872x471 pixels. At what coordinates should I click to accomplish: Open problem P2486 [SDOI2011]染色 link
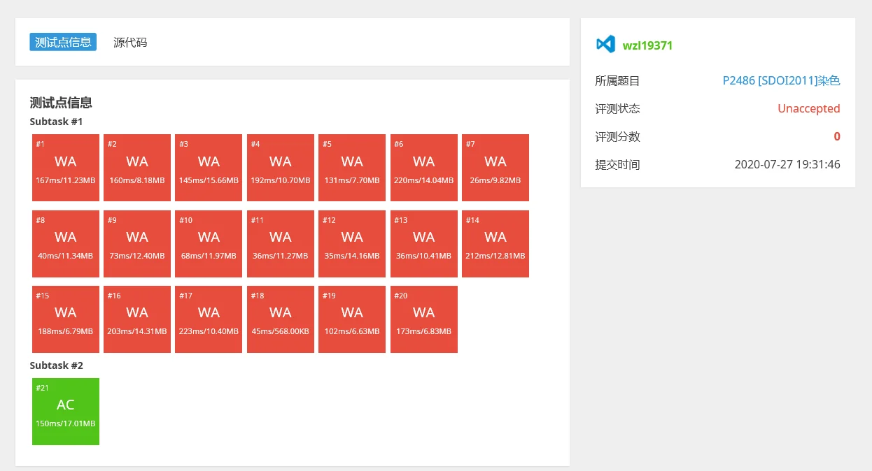[781, 81]
